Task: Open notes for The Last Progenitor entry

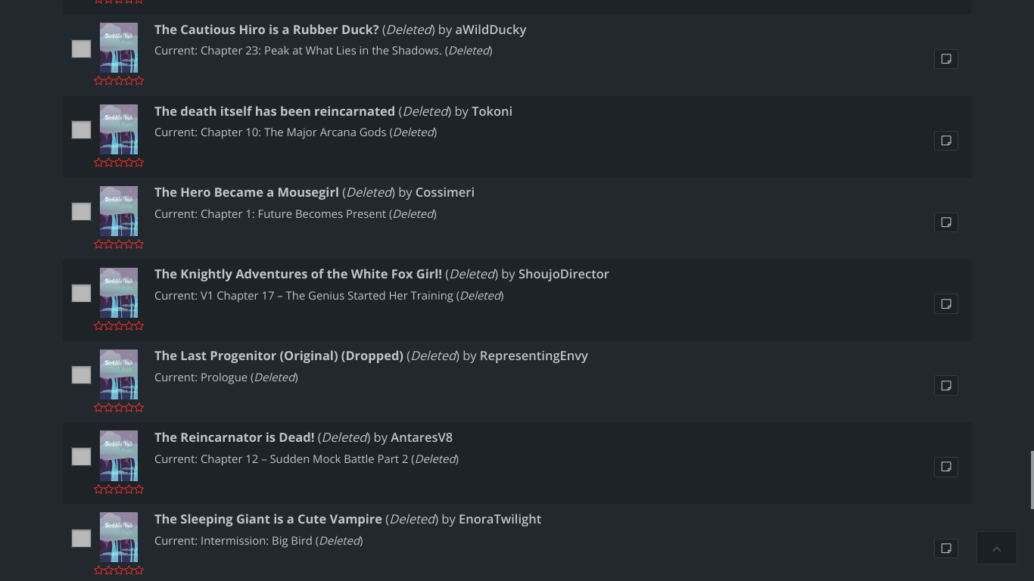Action: click(945, 385)
